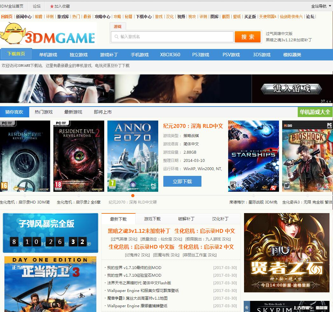
Task: Open the 下载首页 nav tab
Action: (x=16, y=54)
